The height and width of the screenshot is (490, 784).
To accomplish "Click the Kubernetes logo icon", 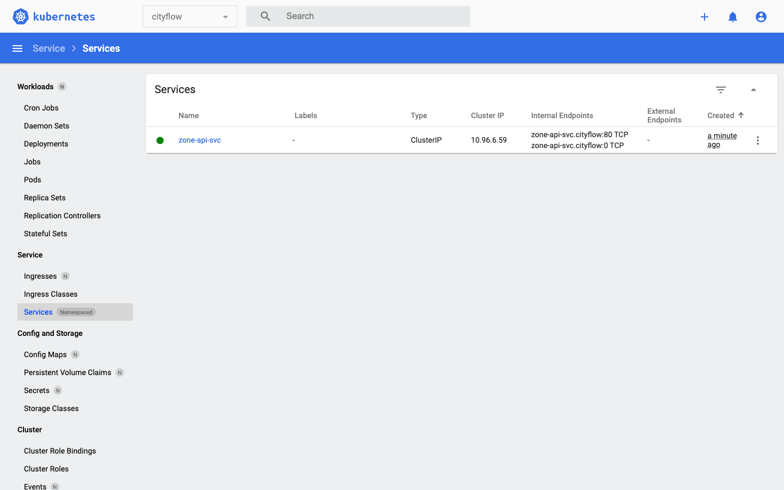I will click(x=21, y=16).
